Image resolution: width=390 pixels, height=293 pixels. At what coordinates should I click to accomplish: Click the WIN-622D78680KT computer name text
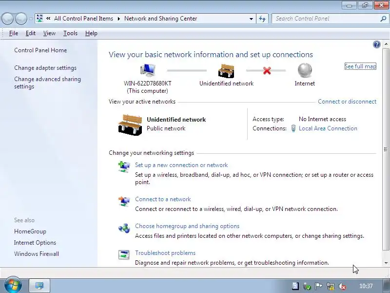(148, 83)
